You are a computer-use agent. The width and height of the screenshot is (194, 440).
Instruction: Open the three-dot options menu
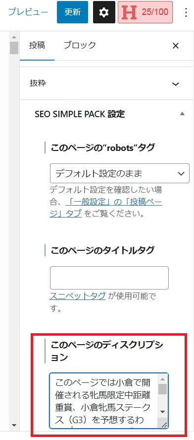[x=186, y=12]
